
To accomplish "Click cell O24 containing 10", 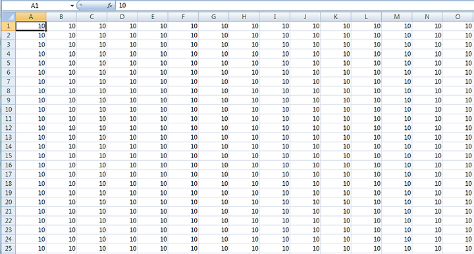I will click(458, 240).
